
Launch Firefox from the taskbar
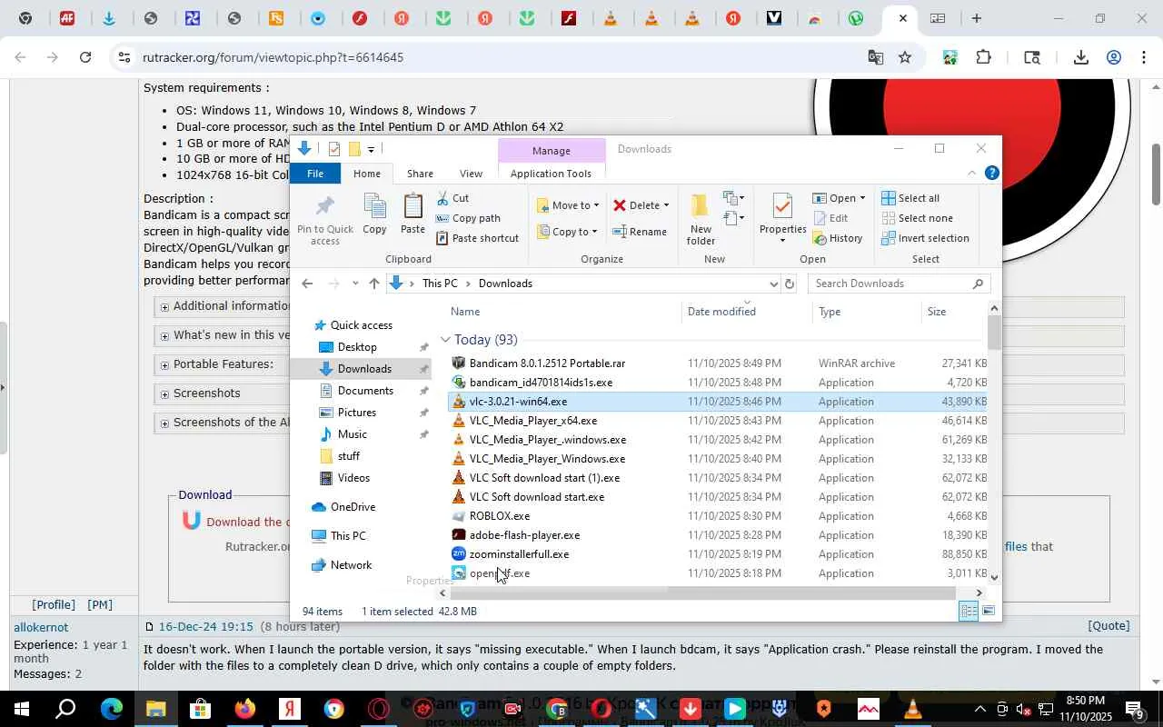[x=244, y=709]
